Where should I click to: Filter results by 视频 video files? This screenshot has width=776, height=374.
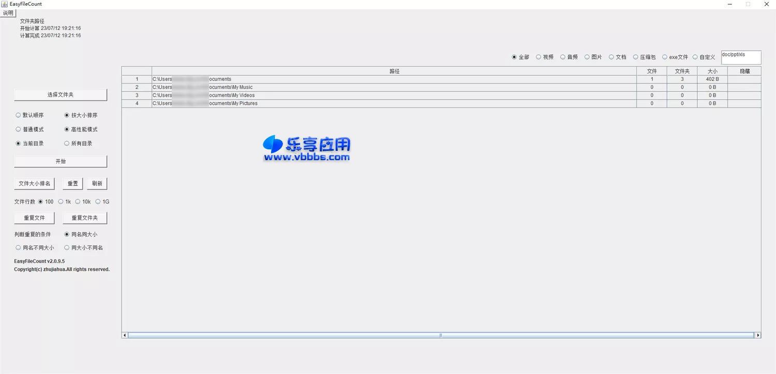pyautogui.click(x=539, y=57)
